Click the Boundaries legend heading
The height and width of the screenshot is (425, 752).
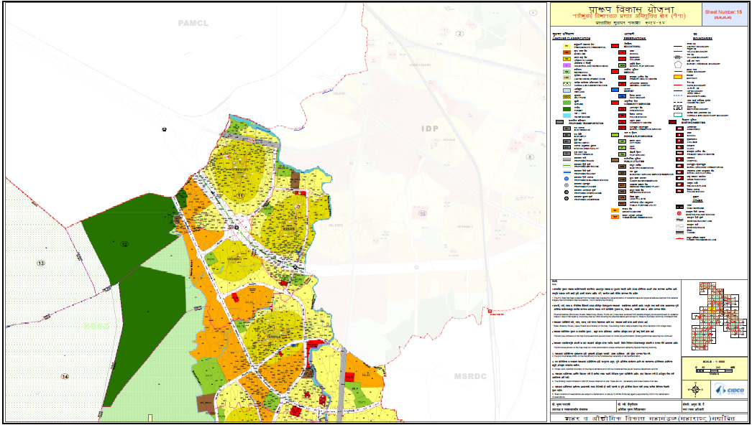[702, 38]
